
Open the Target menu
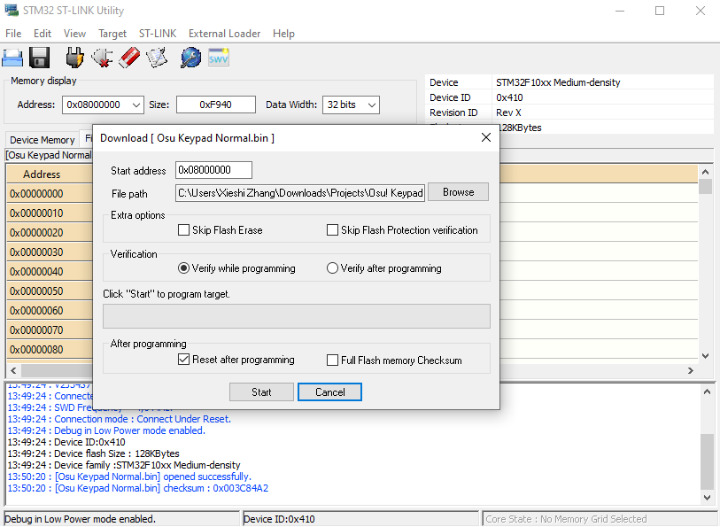click(x=112, y=34)
